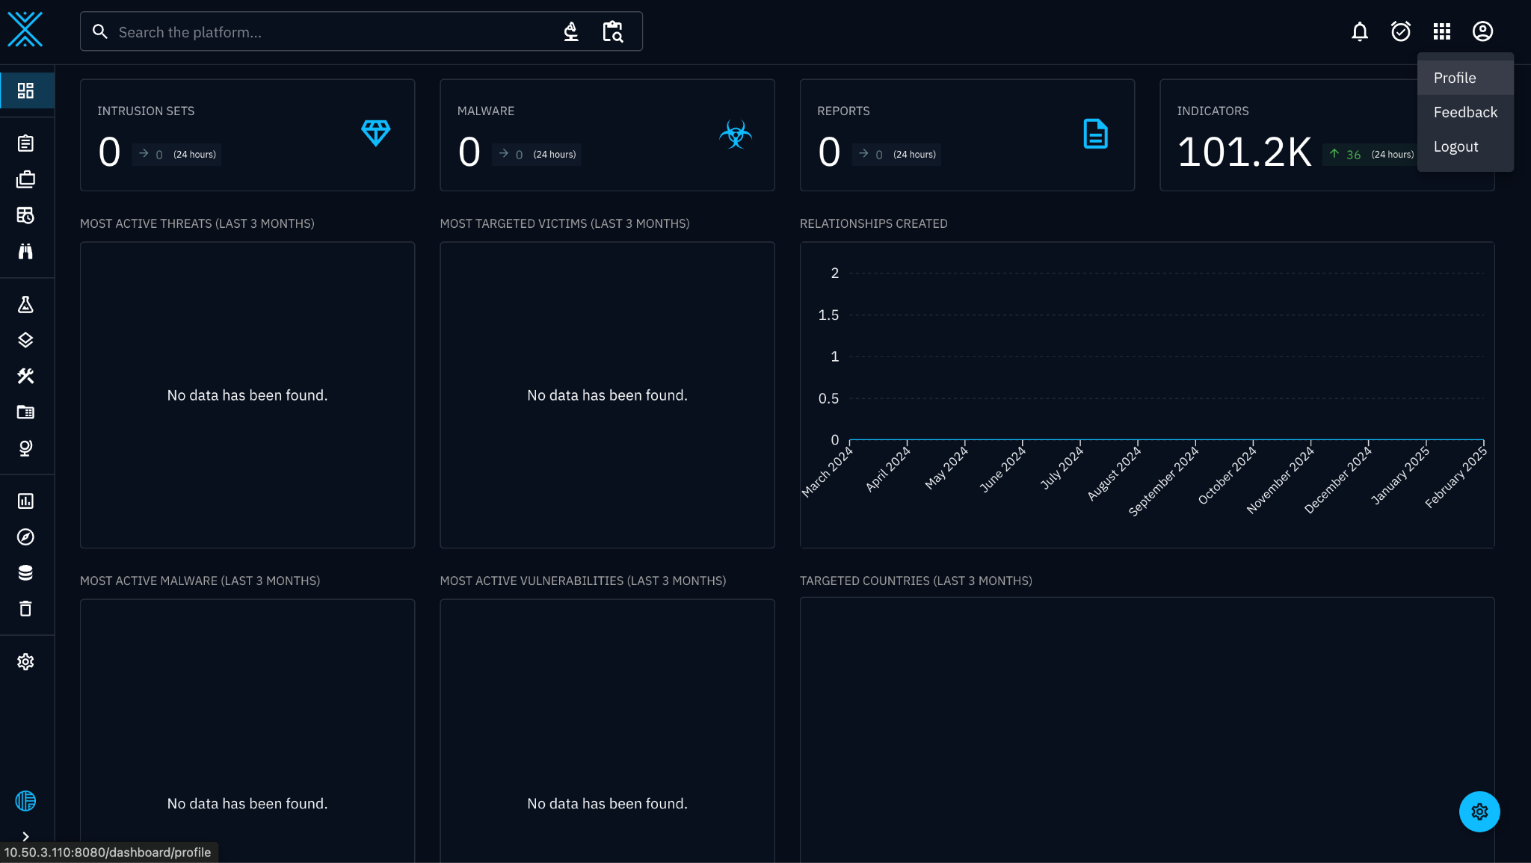This screenshot has width=1531, height=863.
Task: Open the Dashboard sidebar icon
Action: tap(26, 90)
